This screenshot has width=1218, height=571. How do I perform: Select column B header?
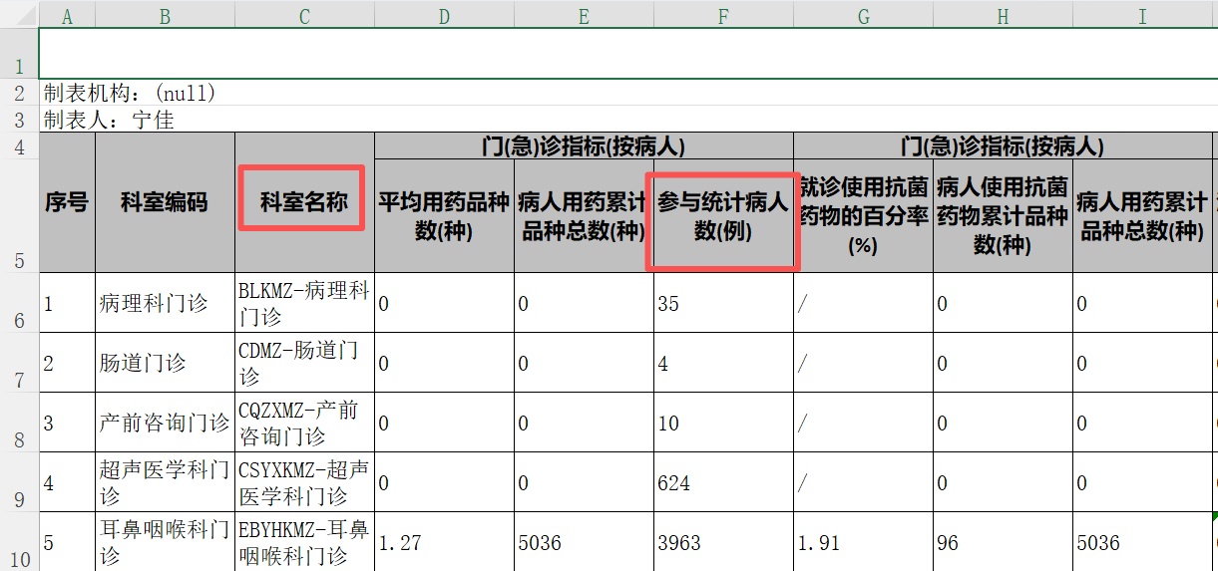pyautogui.click(x=165, y=15)
